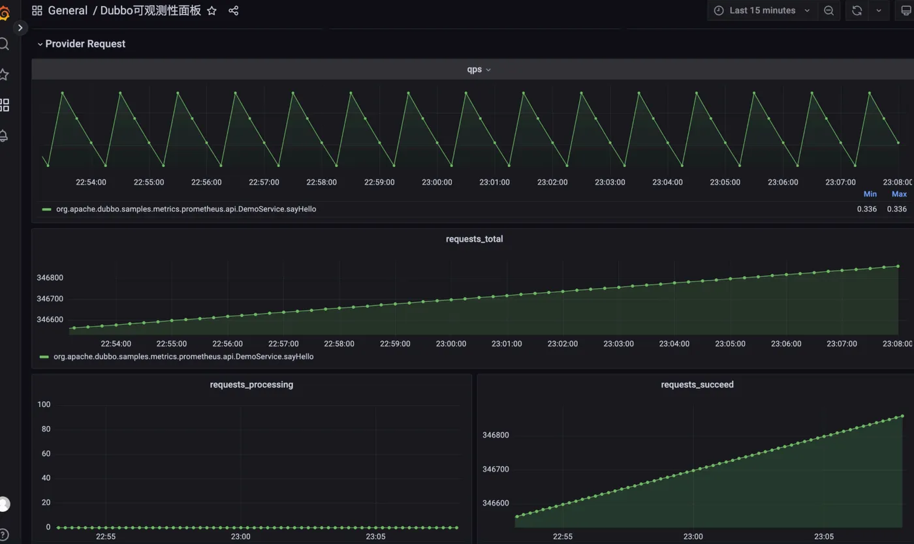This screenshot has width=914, height=544.
Task: Collapse the Provider Request row
Action: pos(82,44)
